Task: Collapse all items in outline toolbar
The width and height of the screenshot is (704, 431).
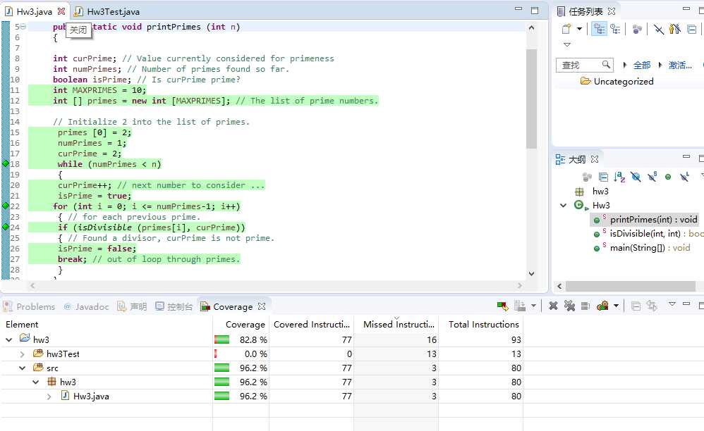Action: [x=603, y=177]
